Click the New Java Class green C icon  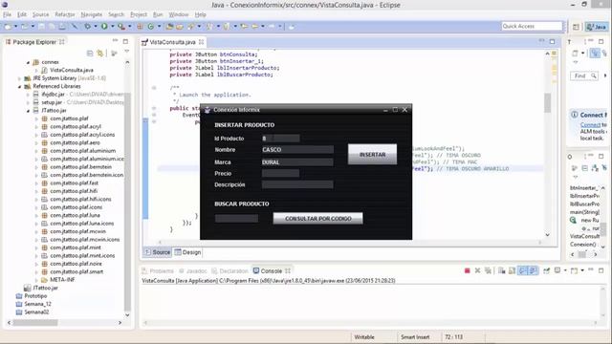pos(150,27)
